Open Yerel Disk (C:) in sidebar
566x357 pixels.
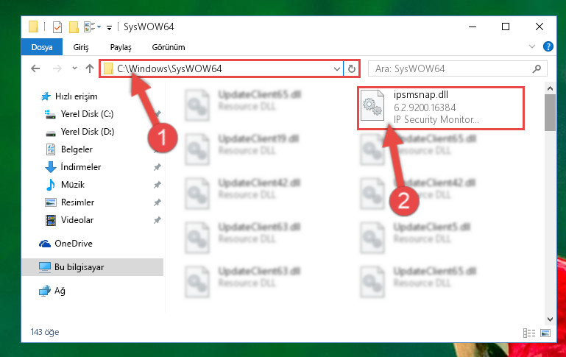coord(87,114)
